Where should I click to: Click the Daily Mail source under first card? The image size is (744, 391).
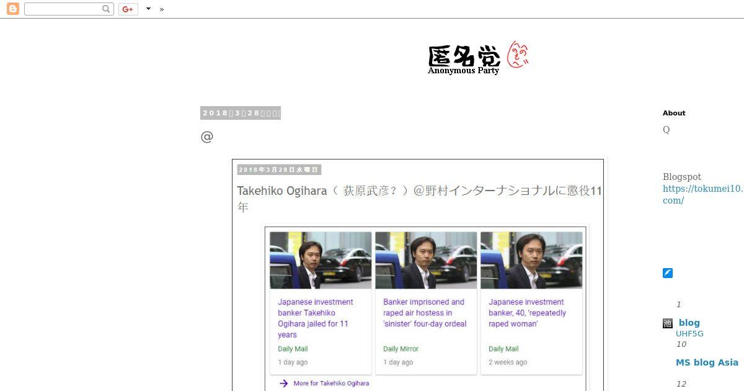pyautogui.click(x=293, y=349)
